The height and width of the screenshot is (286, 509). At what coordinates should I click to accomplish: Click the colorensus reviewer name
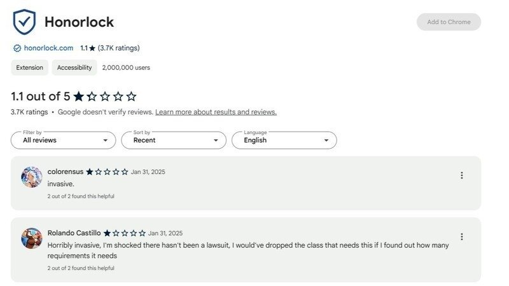coord(65,172)
